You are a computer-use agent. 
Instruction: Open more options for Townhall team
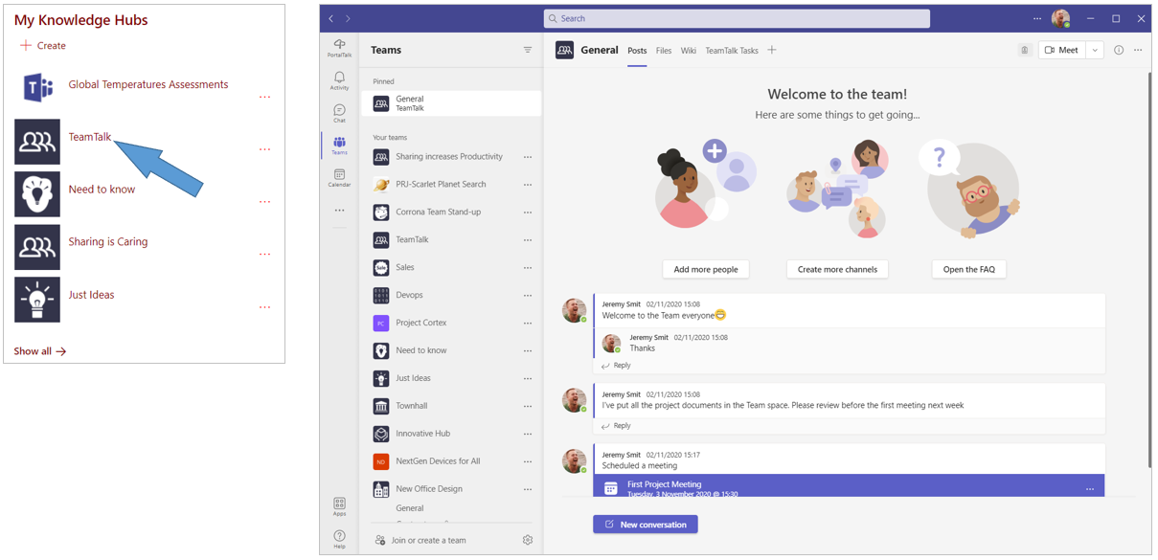click(528, 406)
